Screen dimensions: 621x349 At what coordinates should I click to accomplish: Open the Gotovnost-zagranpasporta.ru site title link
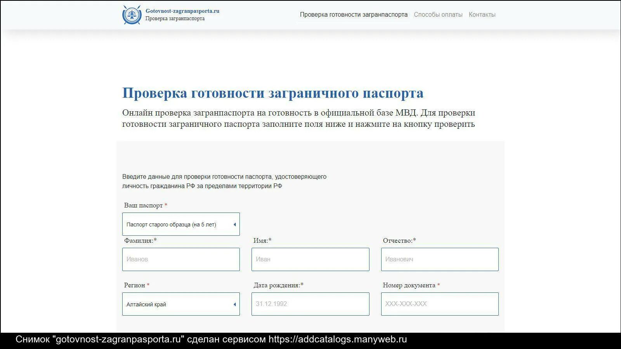(x=182, y=11)
